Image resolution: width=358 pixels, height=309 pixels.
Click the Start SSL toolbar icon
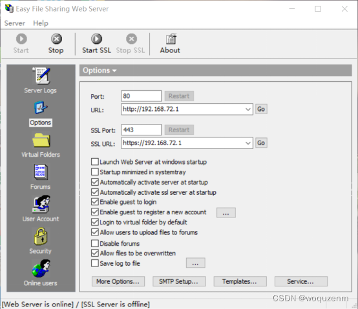96,39
